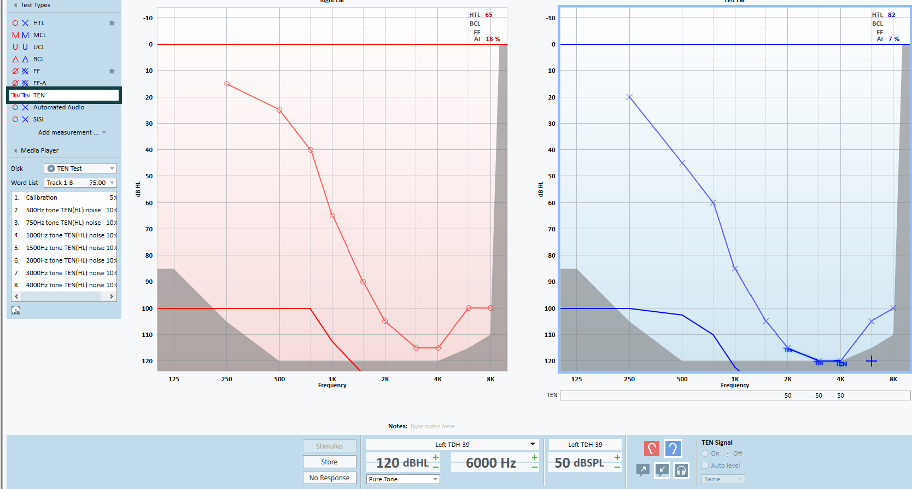The height and width of the screenshot is (489, 912).
Task: Choose the SISI test type
Action: pos(38,119)
